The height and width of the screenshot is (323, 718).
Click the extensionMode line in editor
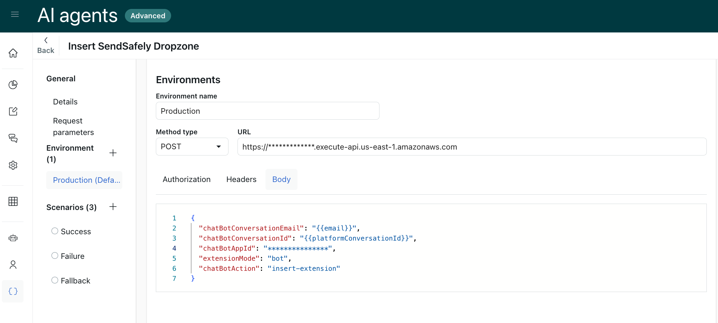pyautogui.click(x=245, y=258)
